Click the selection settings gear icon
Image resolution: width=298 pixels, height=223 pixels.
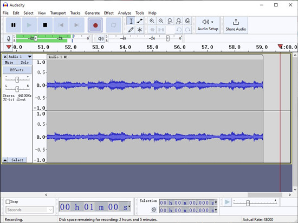[x=154, y=210]
